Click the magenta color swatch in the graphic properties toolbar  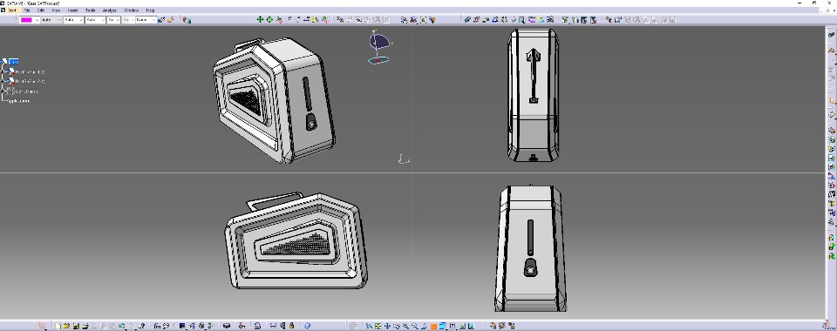click(x=26, y=20)
